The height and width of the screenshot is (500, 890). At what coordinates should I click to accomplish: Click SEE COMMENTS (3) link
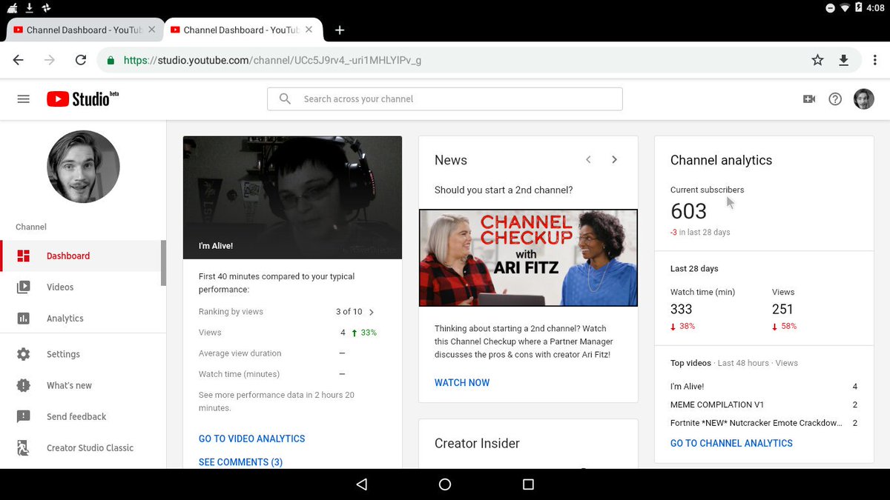pyautogui.click(x=240, y=462)
